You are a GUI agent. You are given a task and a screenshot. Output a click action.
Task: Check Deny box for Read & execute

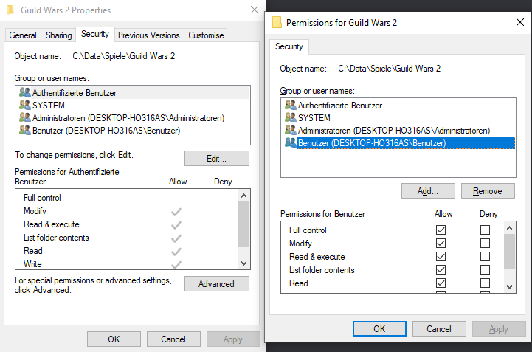[486, 256]
